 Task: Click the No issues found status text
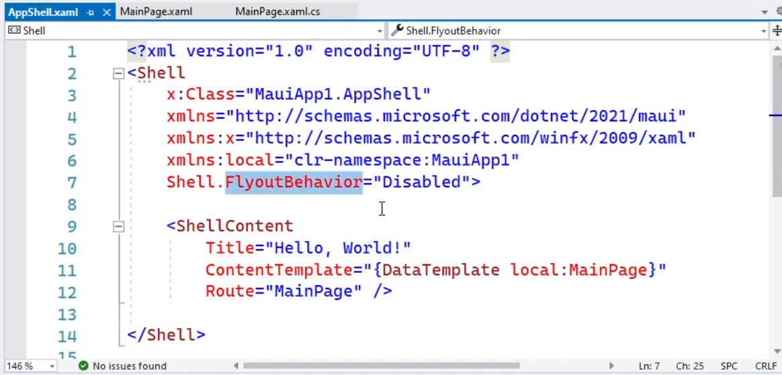(130, 366)
